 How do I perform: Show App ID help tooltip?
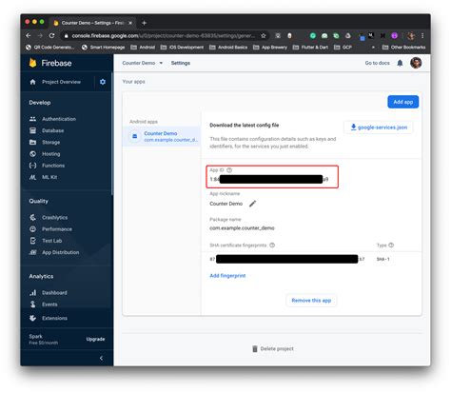click(x=229, y=170)
